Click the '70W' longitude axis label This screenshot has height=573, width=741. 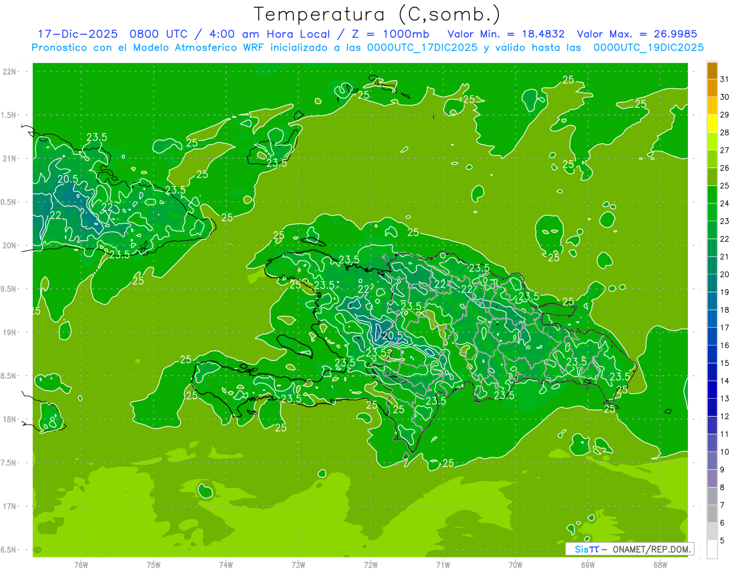(515, 565)
